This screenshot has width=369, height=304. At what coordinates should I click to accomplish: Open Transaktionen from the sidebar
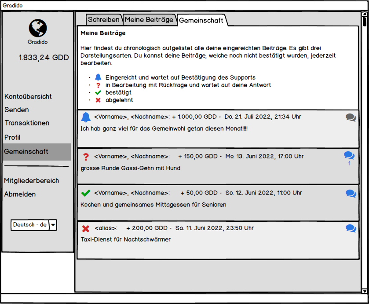pyautogui.click(x=27, y=123)
